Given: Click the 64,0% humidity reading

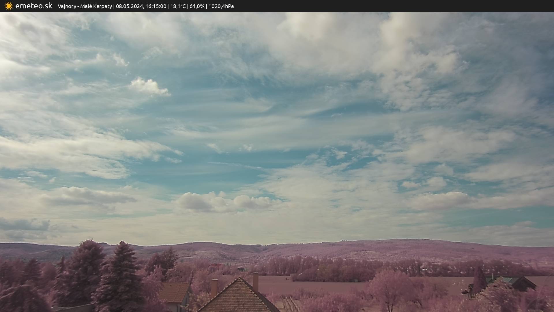Looking at the screenshot, I should tap(197, 6).
